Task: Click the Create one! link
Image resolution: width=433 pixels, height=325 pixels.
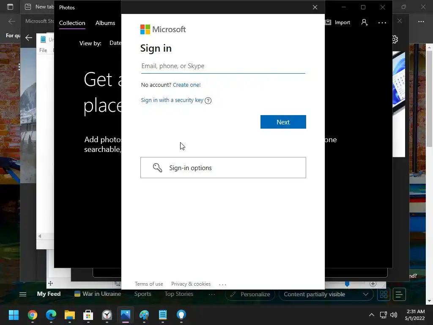Action: pyautogui.click(x=186, y=85)
